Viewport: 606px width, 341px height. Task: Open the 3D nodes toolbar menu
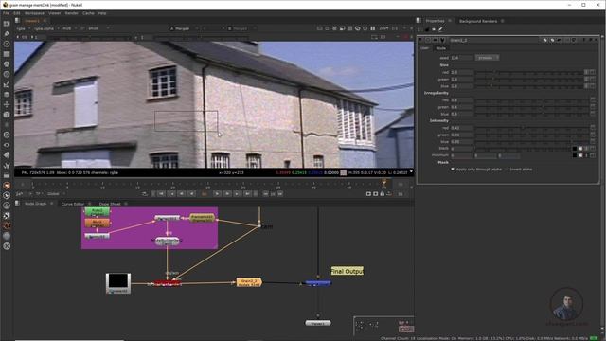tap(7, 115)
